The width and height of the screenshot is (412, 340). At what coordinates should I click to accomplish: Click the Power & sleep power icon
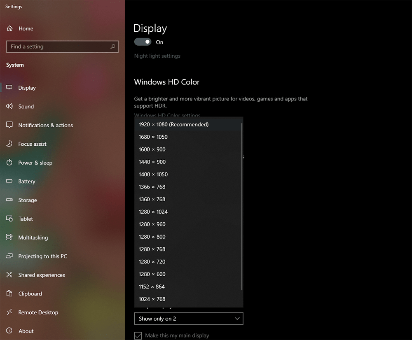click(x=9, y=162)
